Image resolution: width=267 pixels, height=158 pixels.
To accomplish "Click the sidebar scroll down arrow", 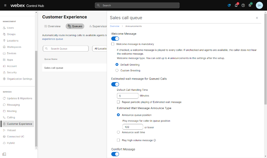I will point(36,148).
